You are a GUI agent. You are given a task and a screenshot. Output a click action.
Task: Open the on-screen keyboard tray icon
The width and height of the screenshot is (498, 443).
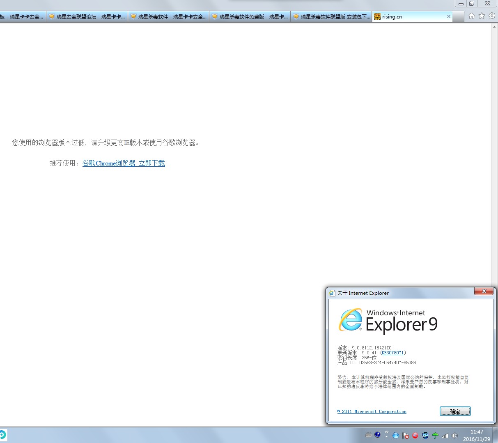[x=368, y=435]
